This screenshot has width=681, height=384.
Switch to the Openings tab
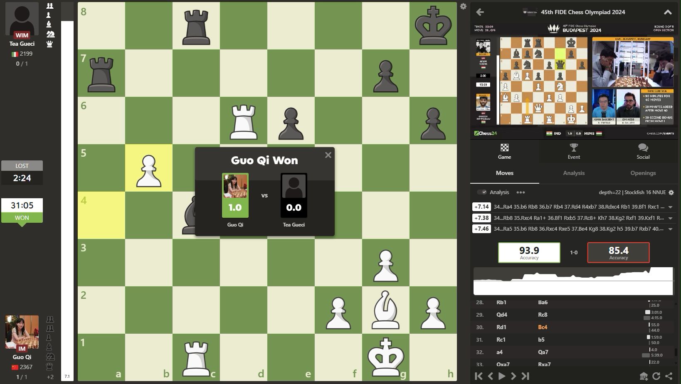coord(643,173)
